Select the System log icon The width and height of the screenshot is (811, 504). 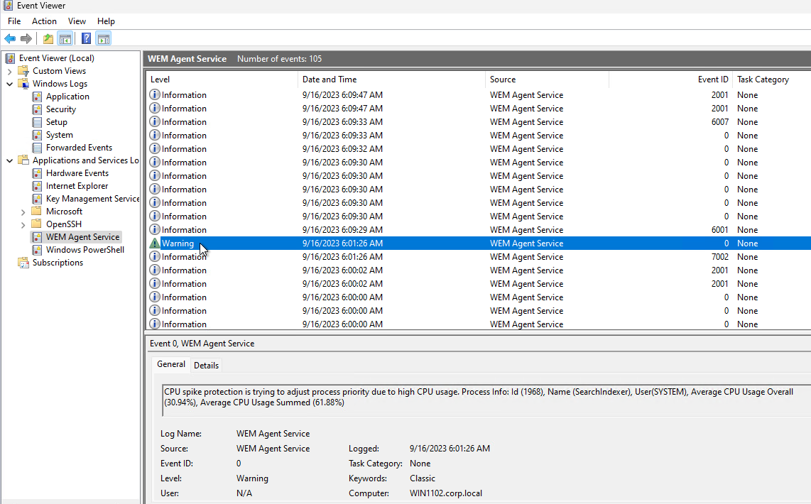click(x=37, y=135)
